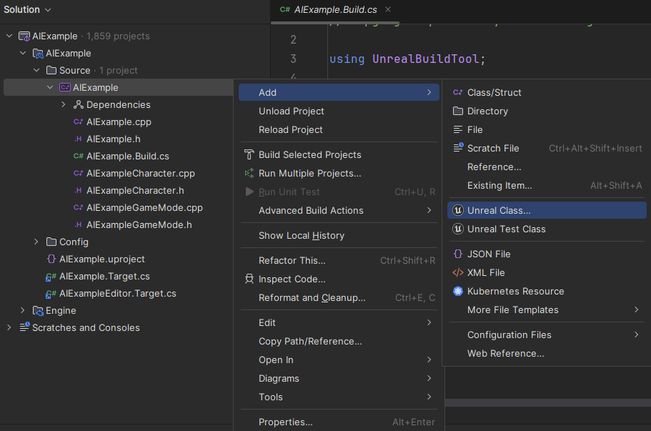Click the Run Multiple Projects icon
This screenshot has height=431, width=651.
click(249, 173)
